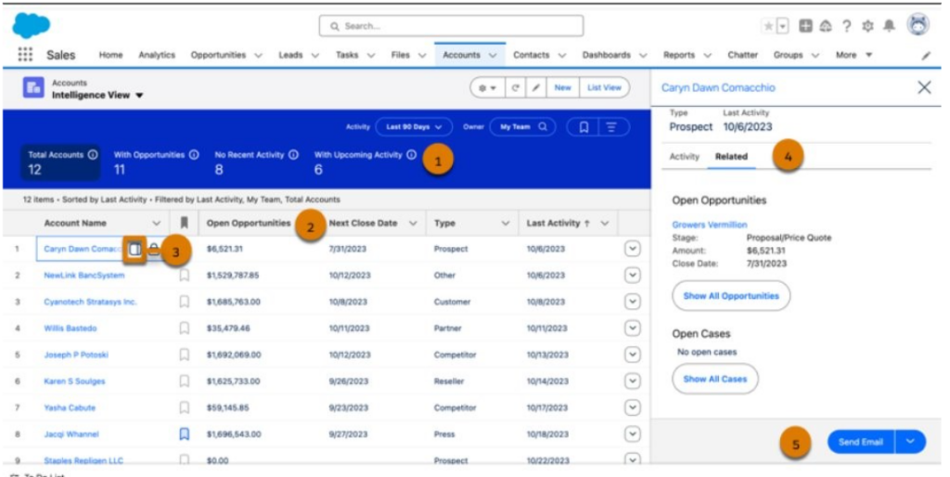Open the Growers Vermillion opportunity link

tap(709, 225)
